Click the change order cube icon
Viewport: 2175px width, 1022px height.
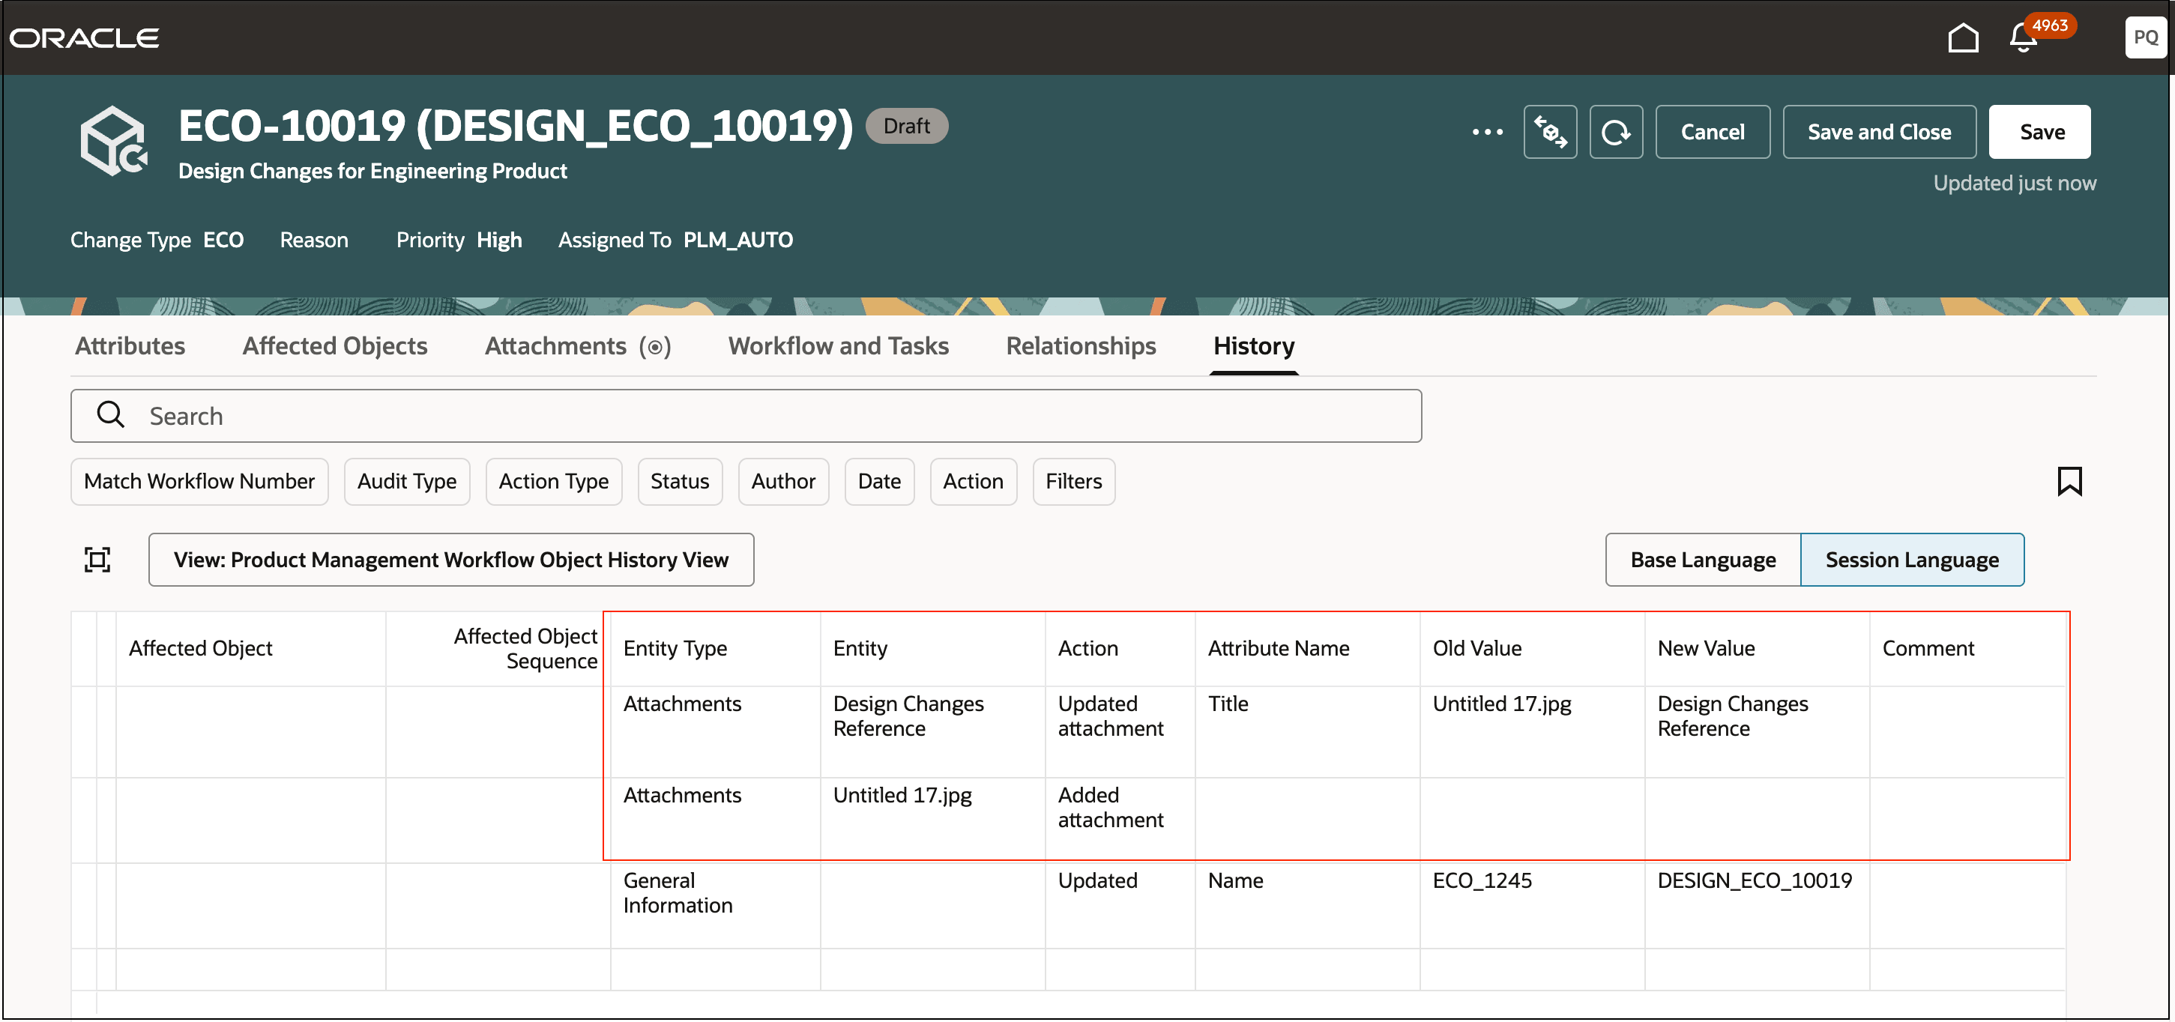point(114,142)
